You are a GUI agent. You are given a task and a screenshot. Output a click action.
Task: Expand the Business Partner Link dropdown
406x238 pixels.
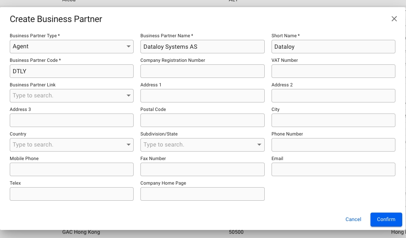129,96
